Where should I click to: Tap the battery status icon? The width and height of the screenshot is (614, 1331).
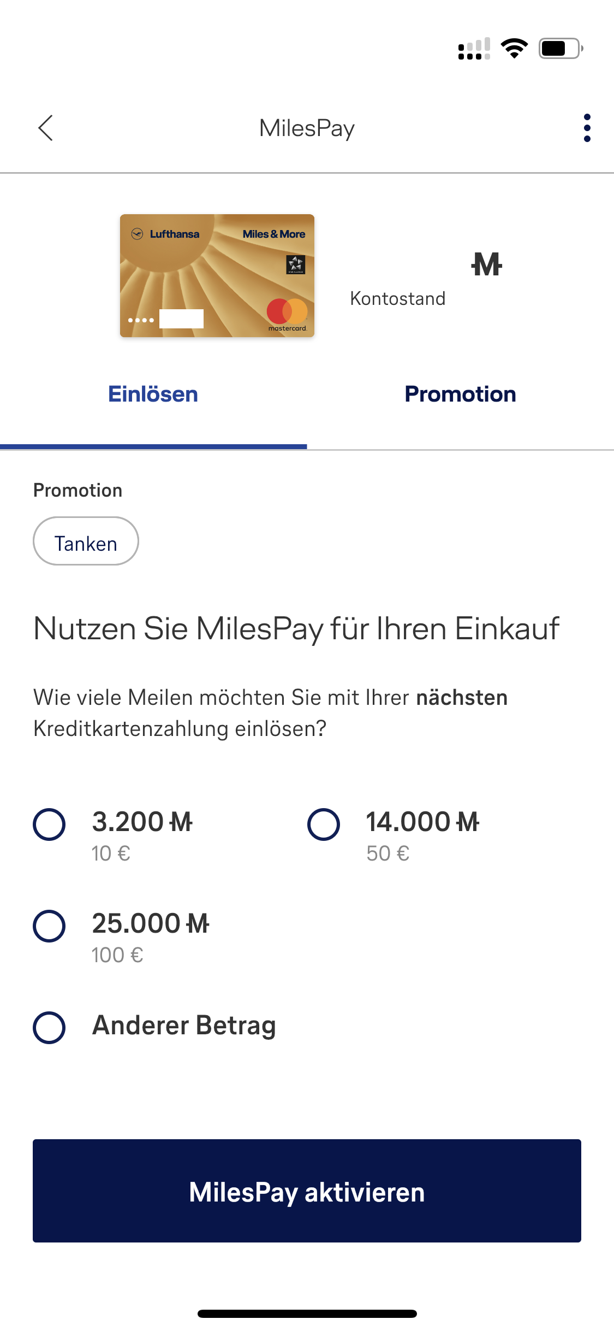click(561, 49)
